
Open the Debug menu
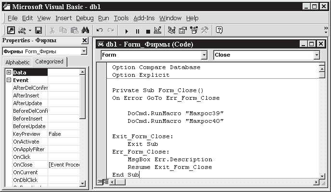[85, 18]
